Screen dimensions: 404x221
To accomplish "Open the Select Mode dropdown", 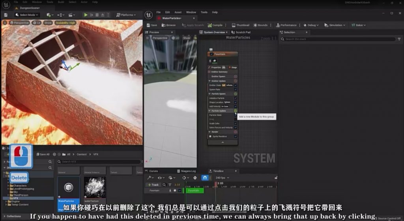I will pos(27,15).
